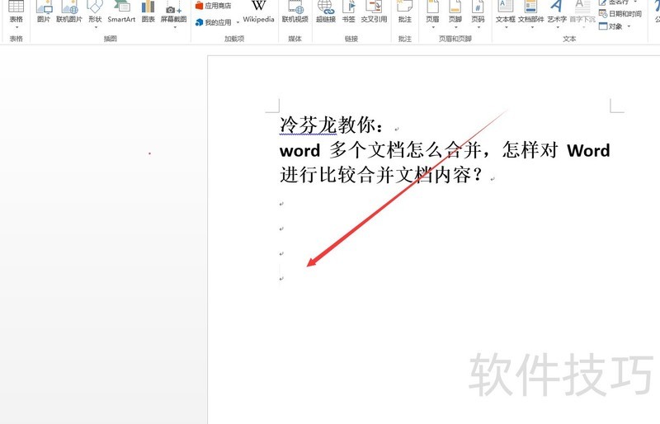Click the heading line 冷芬龙教你：
The height and width of the screenshot is (424, 660).
(x=332, y=125)
